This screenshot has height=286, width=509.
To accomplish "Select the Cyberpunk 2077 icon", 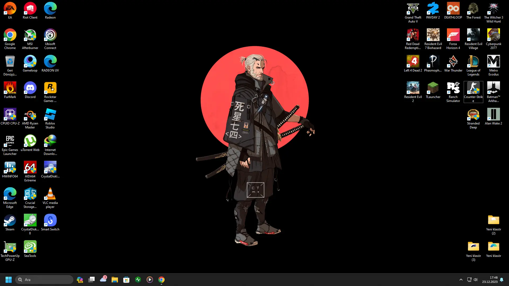I will coord(493,39).
